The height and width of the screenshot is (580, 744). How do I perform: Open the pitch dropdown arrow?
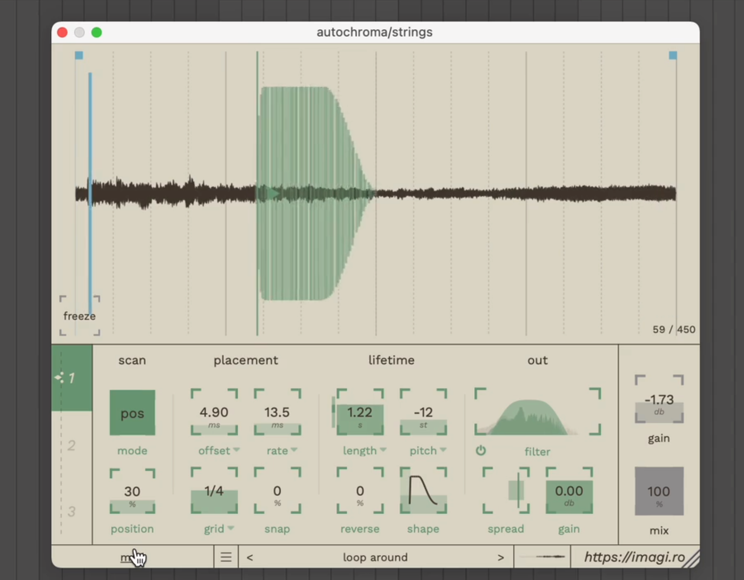tap(443, 450)
